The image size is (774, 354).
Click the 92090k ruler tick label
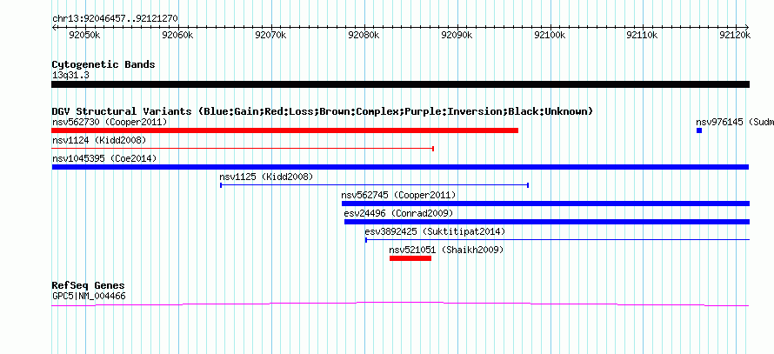(x=457, y=35)
